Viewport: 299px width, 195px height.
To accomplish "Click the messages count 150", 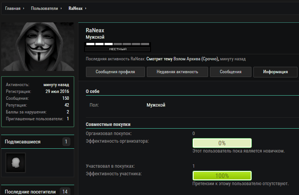I will coord(65,98).
